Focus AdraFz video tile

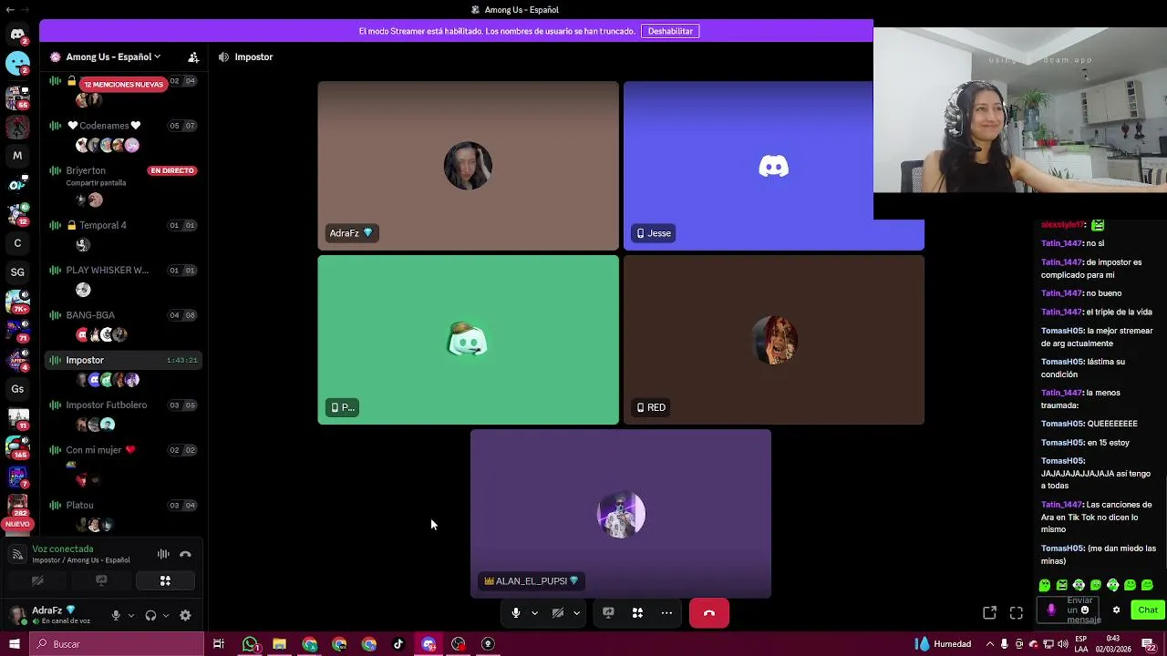coord(468,166)
